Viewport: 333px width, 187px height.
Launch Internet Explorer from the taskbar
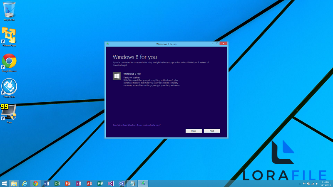pos(25,183)
